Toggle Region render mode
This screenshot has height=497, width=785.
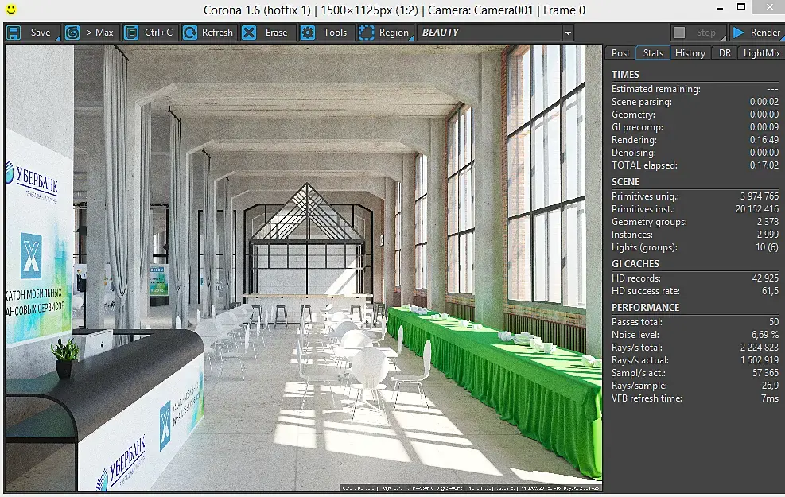click(x=385, y=33)
